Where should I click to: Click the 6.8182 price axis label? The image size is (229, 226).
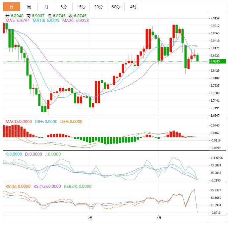coord(215,78)
